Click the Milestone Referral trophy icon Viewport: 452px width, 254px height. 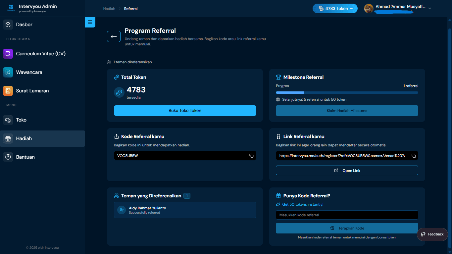point(278,77)
